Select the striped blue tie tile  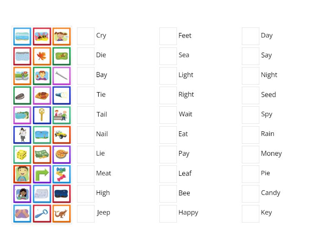(42, 213)
